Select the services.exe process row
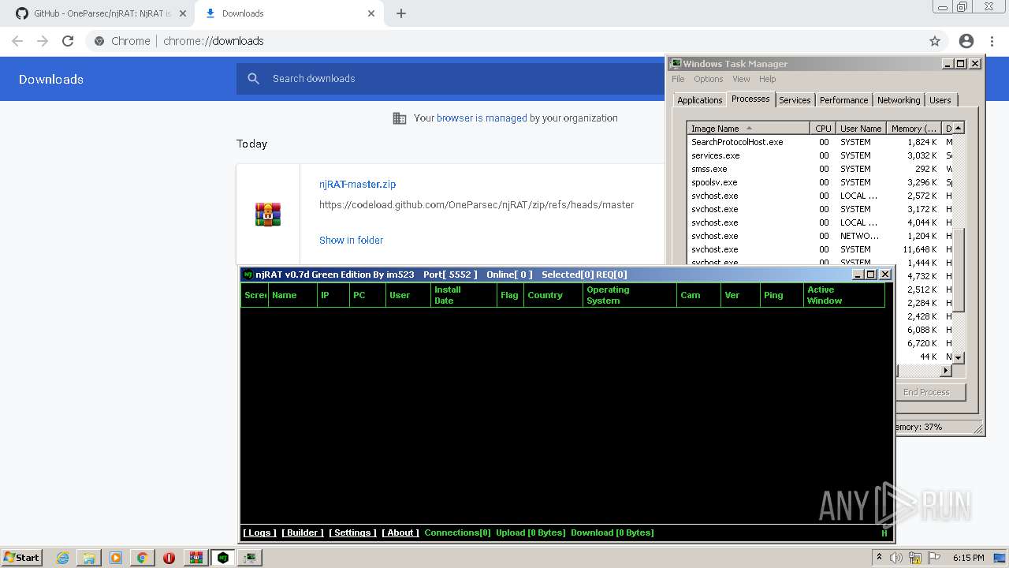This screenshot has width=1009, height=568. [820, 155]
